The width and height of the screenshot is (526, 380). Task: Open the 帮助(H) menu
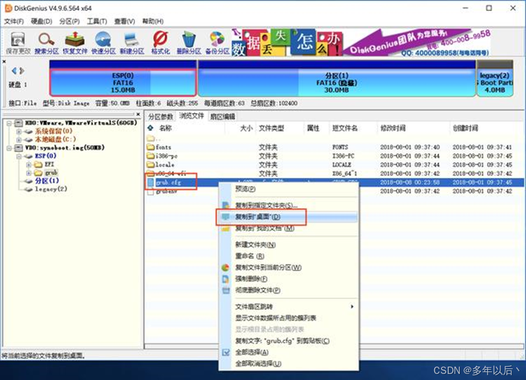[x=153, y=21]
